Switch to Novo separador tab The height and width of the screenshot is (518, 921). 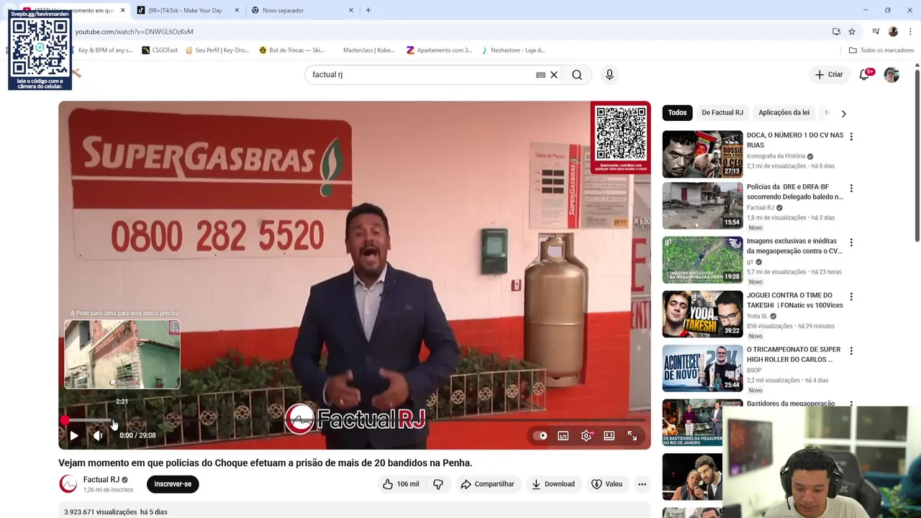(283, 10)
